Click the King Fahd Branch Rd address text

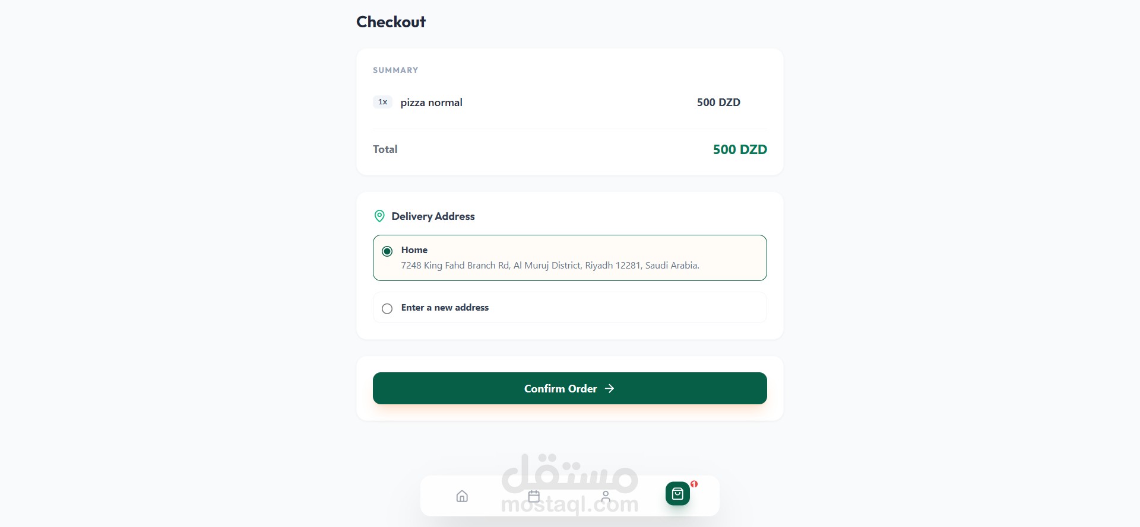pos(550,266)
